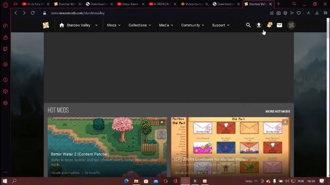Click MORE HOT MODS link
Viewport: 330px width, 185px height.
tap(277, 112)
